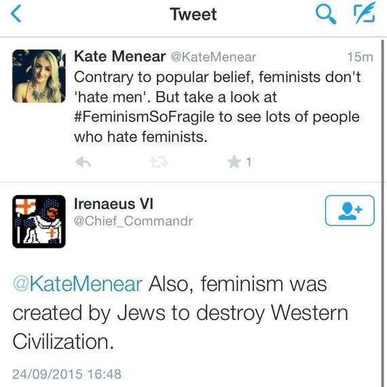Image resolution: width=387 pixels, height=387 pixels.
Task: Follow Irenaeus VI with the add-user button
Action: coord(350,210)
